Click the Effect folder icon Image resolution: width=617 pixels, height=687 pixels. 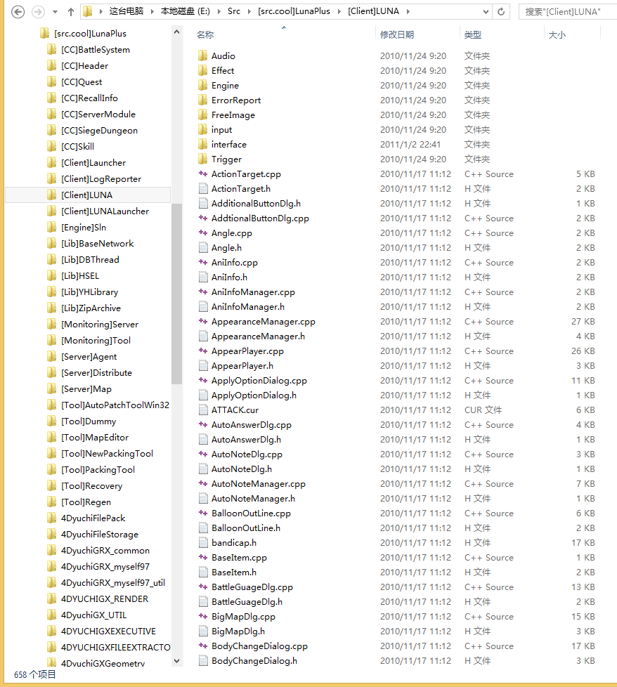click(202, 70)
